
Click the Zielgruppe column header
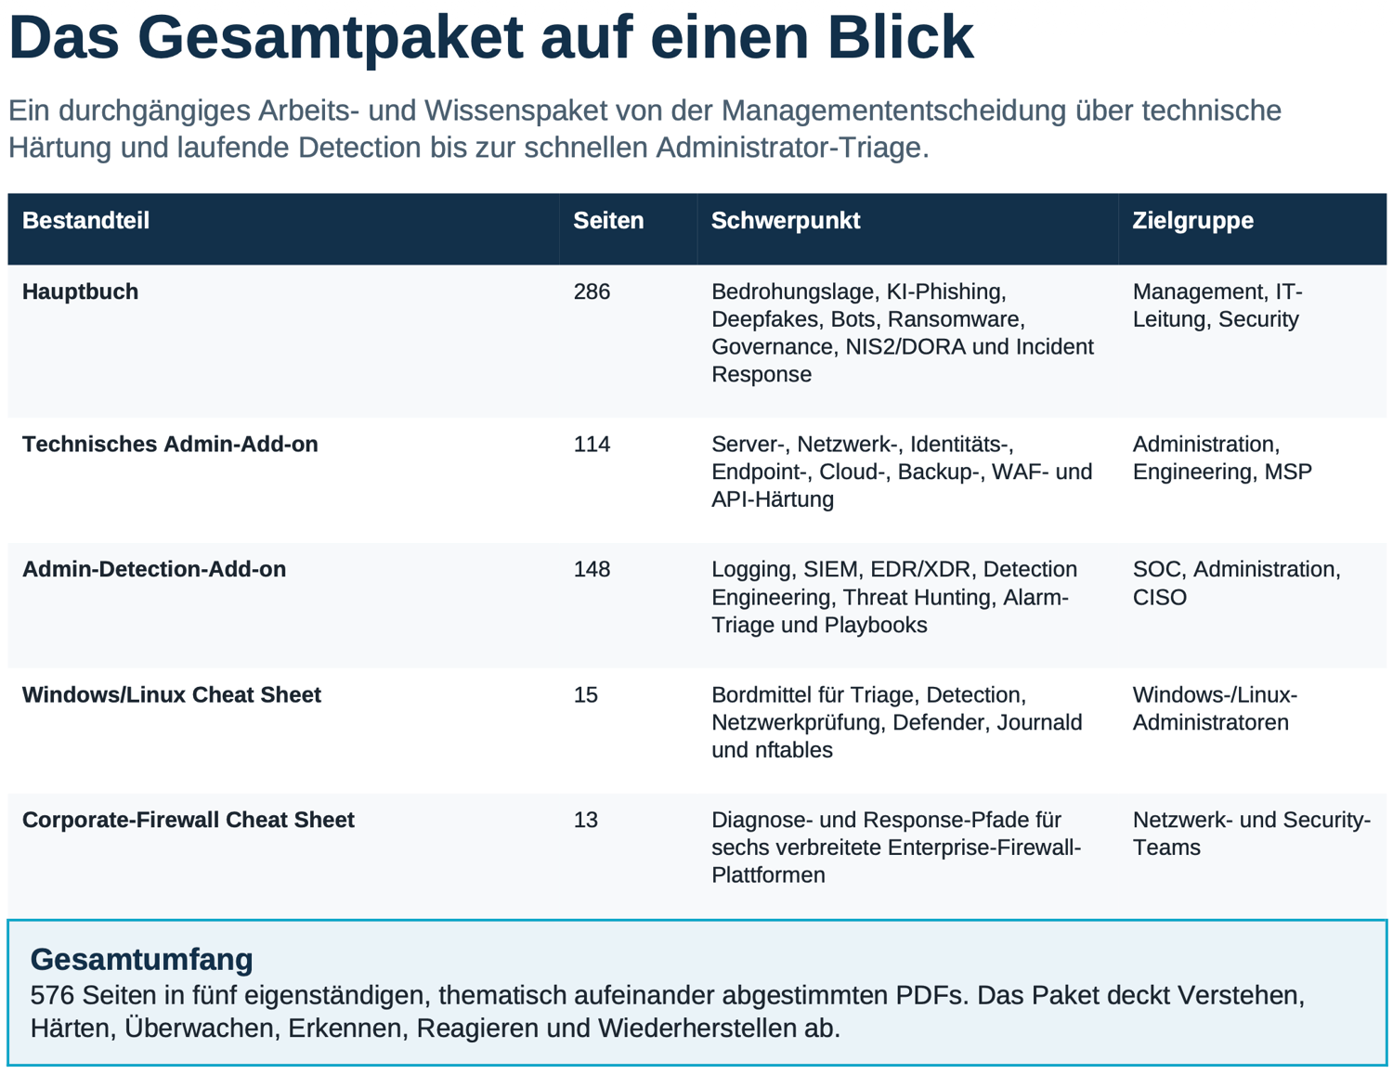point(1192,221)
